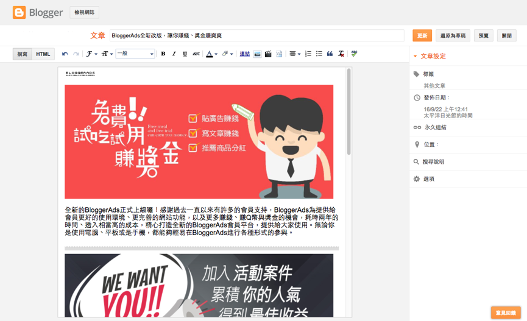Run the spell check tool
The height and width of the screenshot is (321, 527).
click(354, 54)
